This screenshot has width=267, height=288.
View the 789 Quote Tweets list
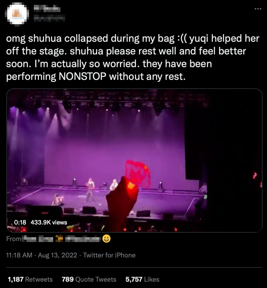click(x=89, y=279)
